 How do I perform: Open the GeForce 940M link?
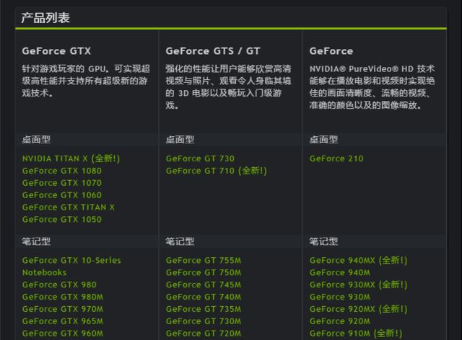click(339, 273)
